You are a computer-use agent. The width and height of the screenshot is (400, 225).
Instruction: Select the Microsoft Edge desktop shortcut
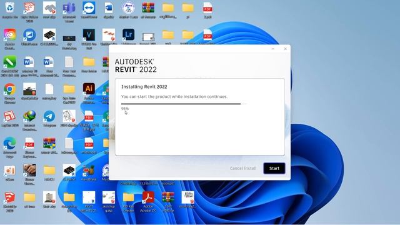[x=10, y=147]
